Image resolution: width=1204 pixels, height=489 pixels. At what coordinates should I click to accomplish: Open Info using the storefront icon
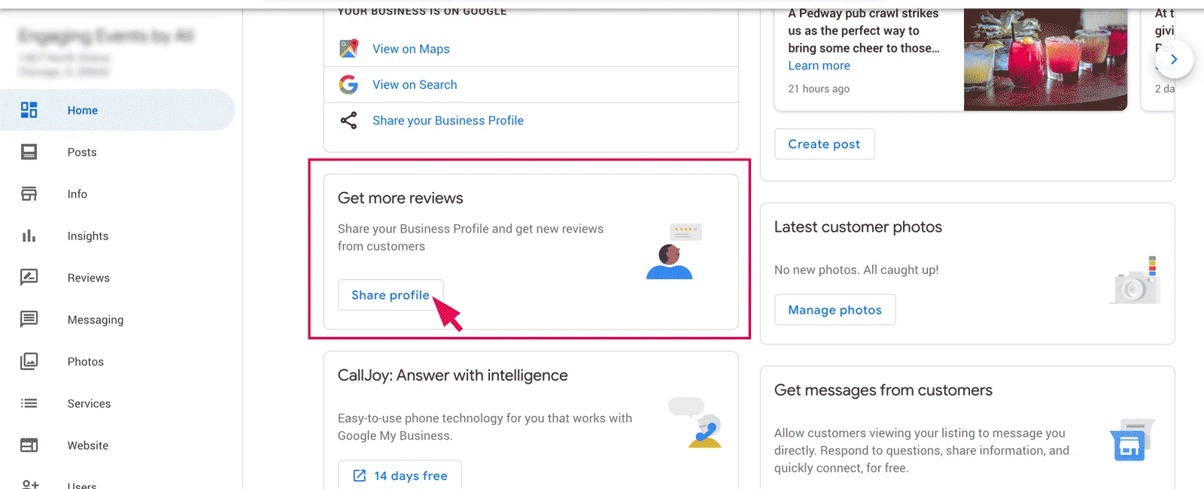pos(29,193)
